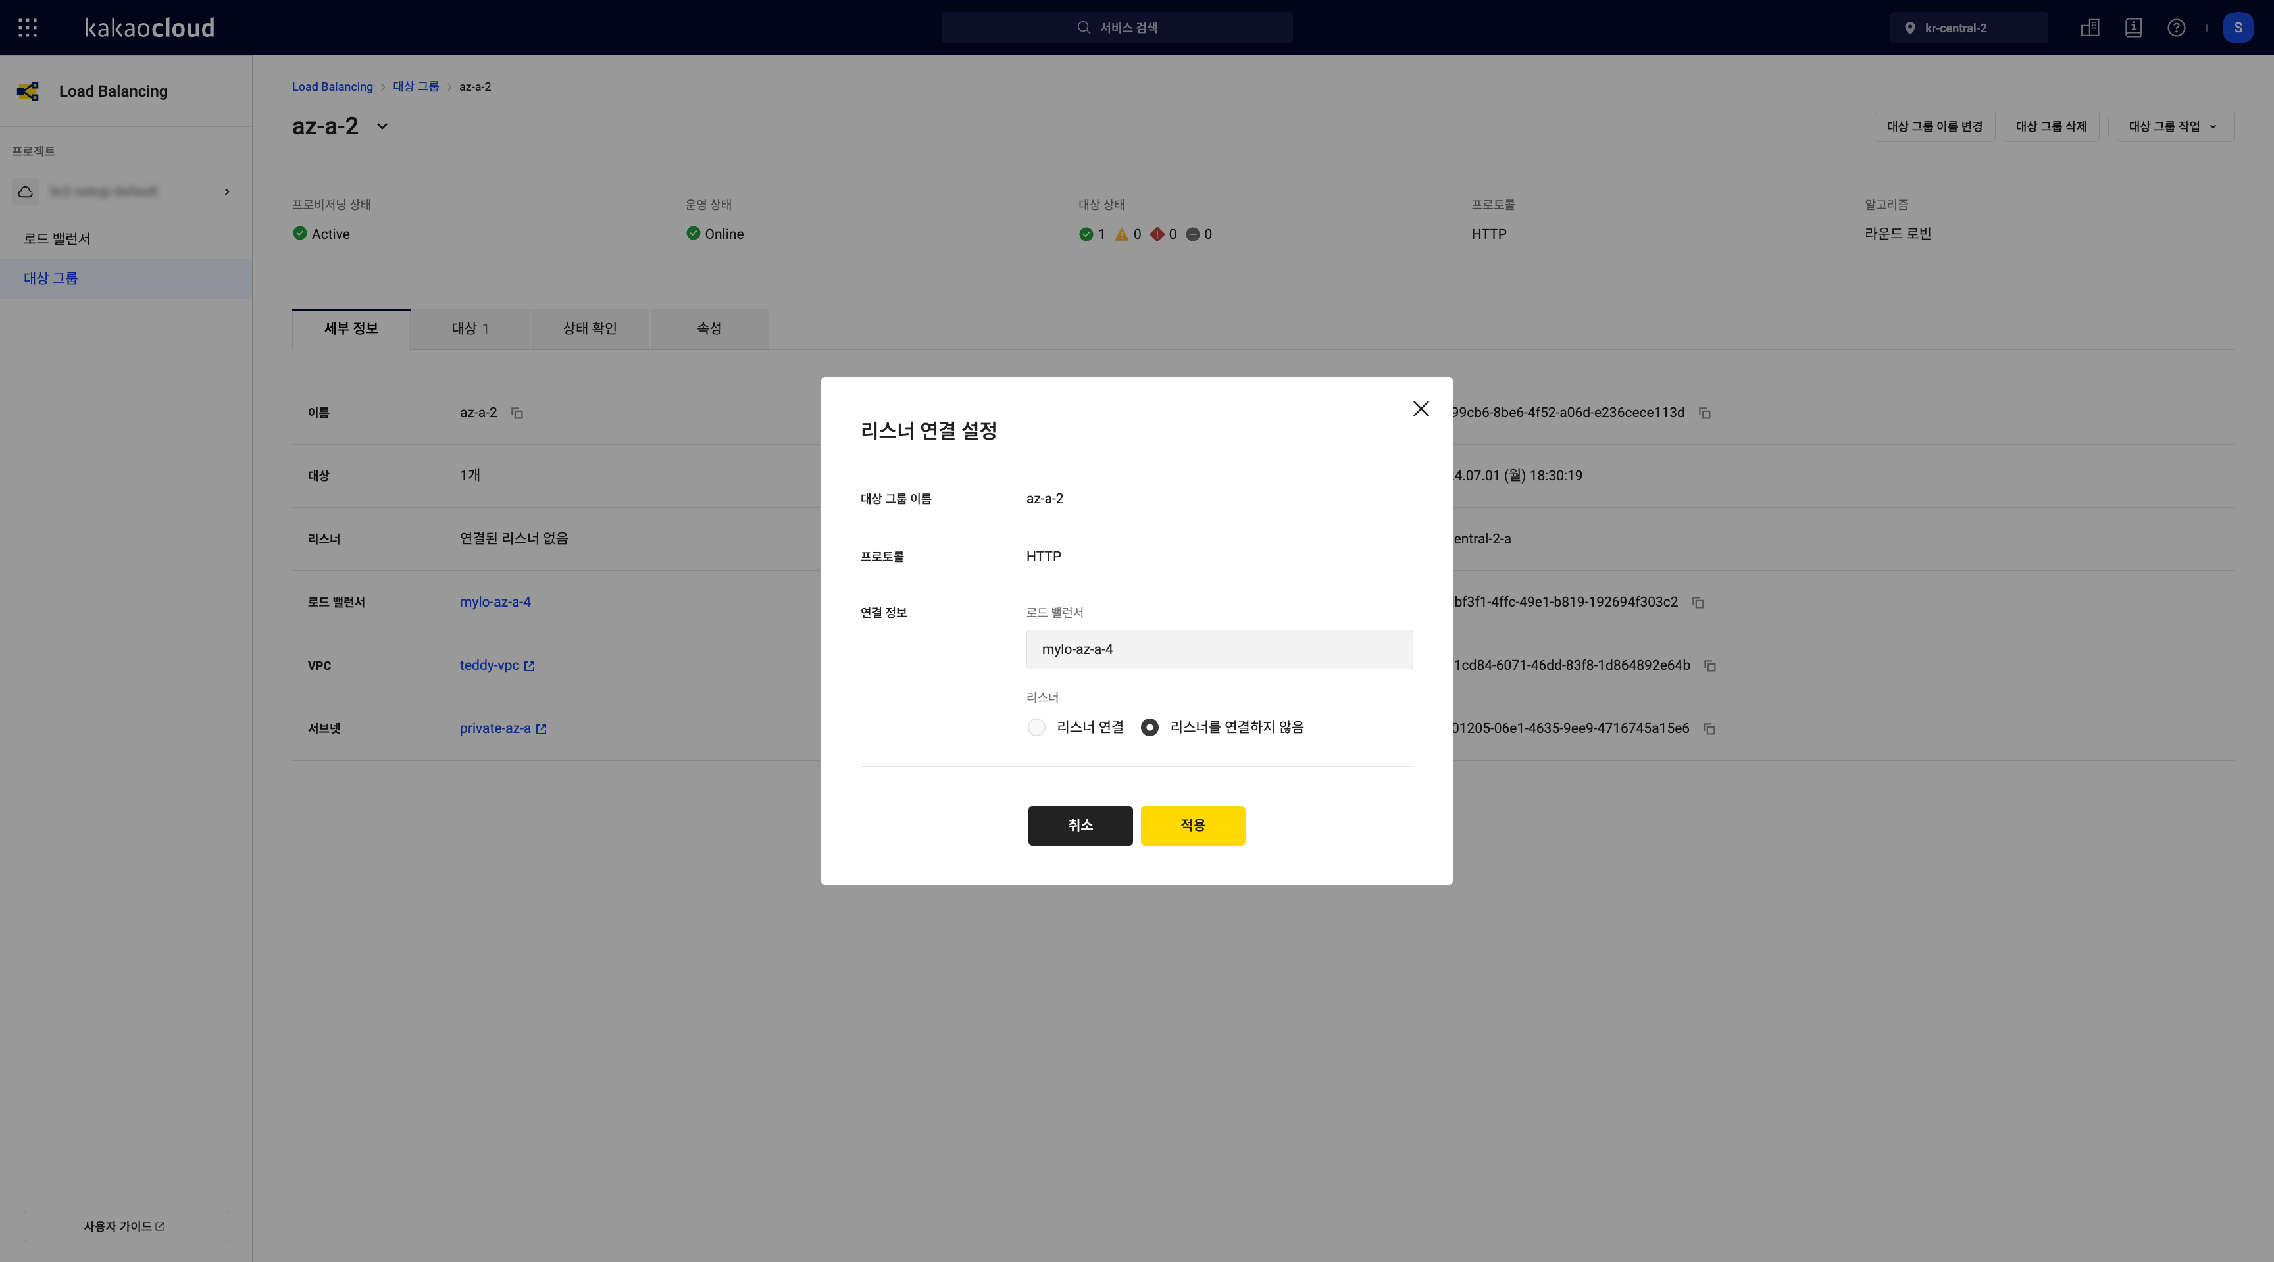The height and width of the screenshot is (1262, 2274).
Task: Click the red error target icon
Action: 1157,234
